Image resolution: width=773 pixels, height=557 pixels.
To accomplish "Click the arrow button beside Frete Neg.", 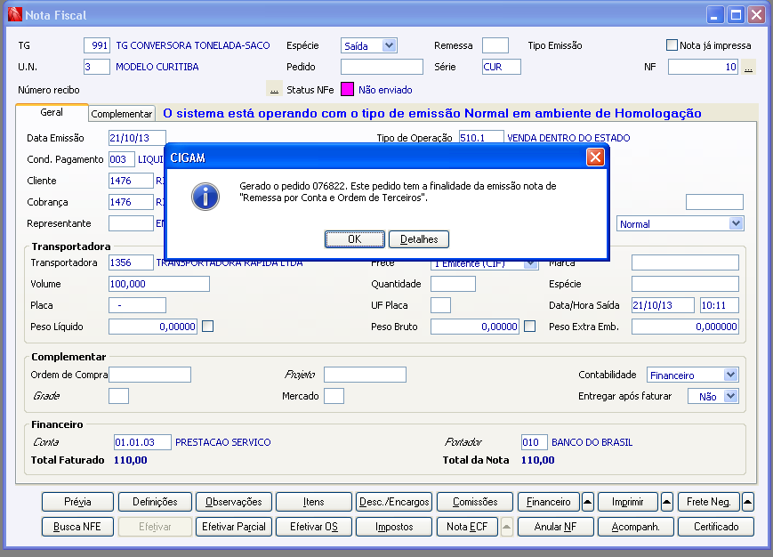I will click(x=747, y=502).
